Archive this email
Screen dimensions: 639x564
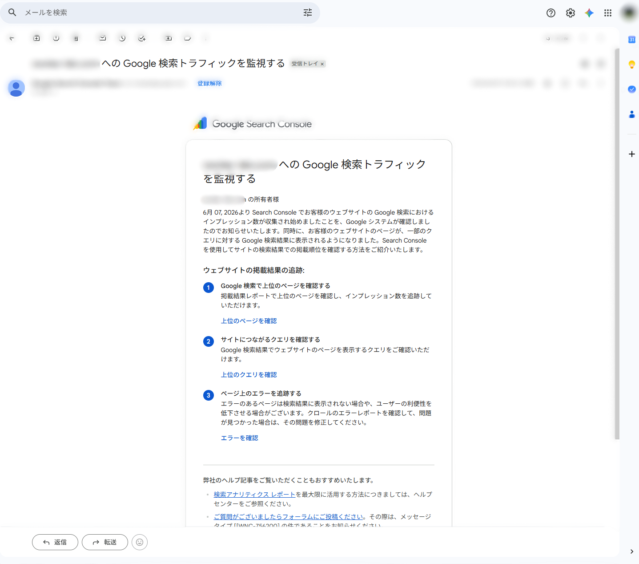(36, 38)
